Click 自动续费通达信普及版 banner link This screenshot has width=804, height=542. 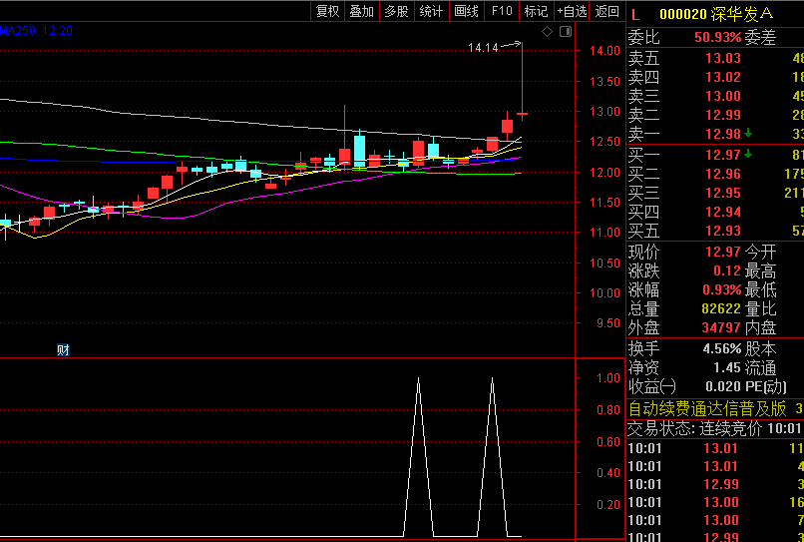[x=707, y=409]
